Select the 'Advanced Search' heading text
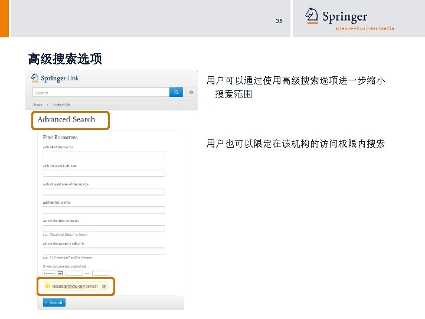 66,119
